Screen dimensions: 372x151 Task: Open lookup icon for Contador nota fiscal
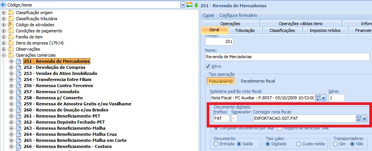(359, 119)
